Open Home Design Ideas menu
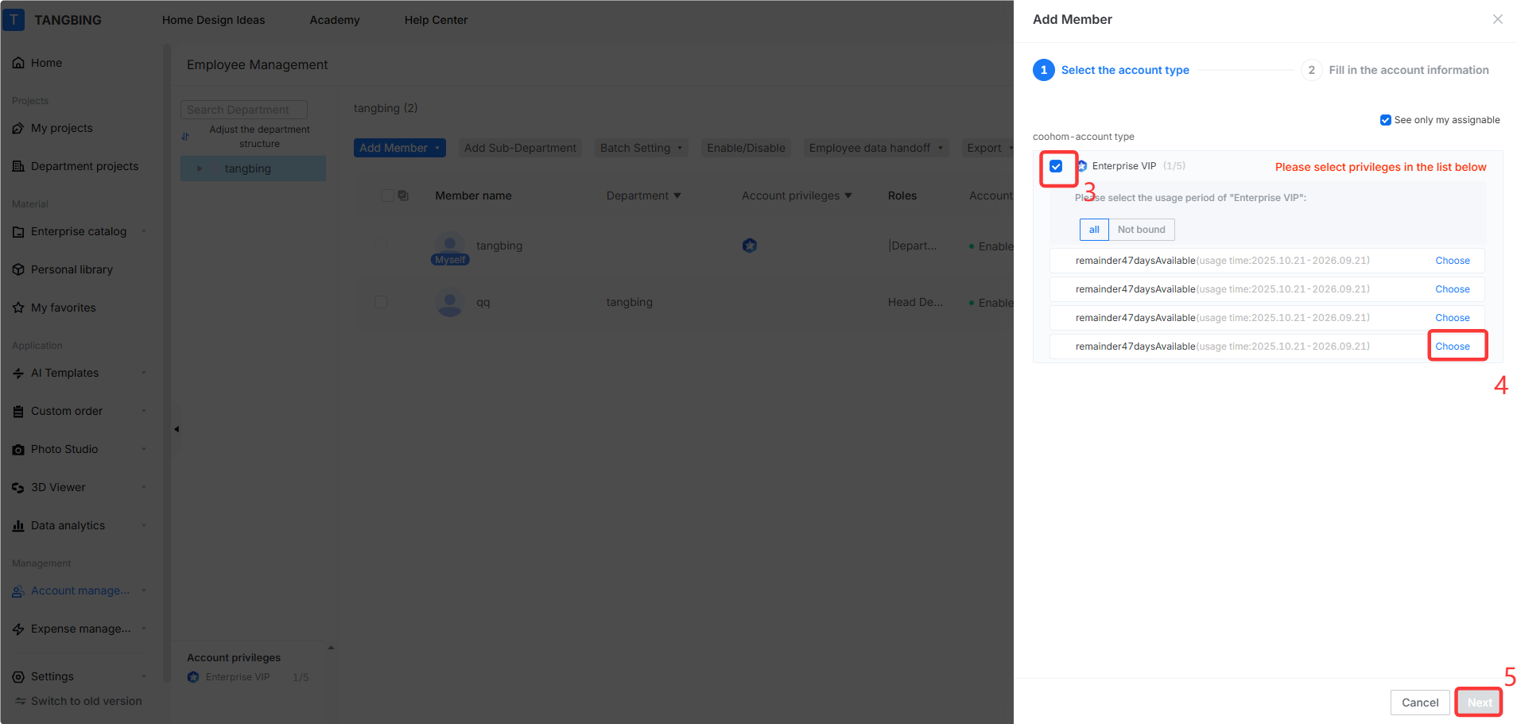The image size is (1517, 724). tap(213, 20)
